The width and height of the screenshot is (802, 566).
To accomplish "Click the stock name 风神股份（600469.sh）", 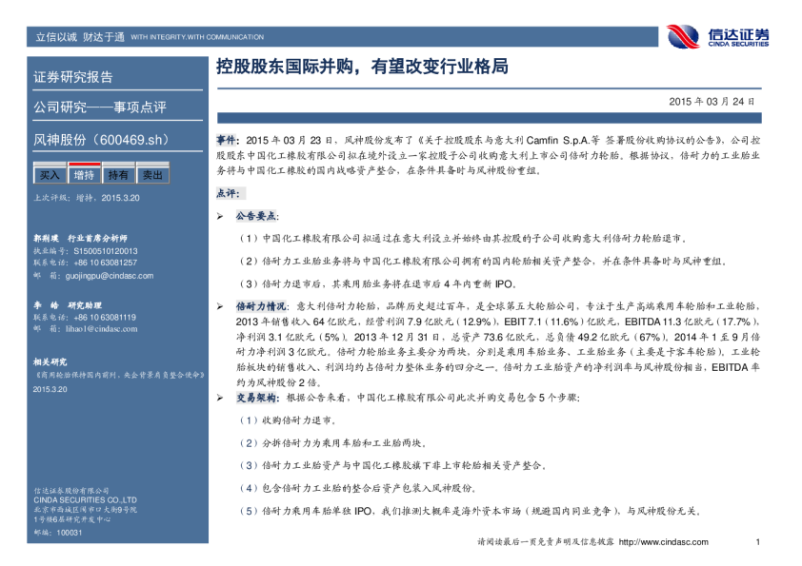I will tap(101, 140).
